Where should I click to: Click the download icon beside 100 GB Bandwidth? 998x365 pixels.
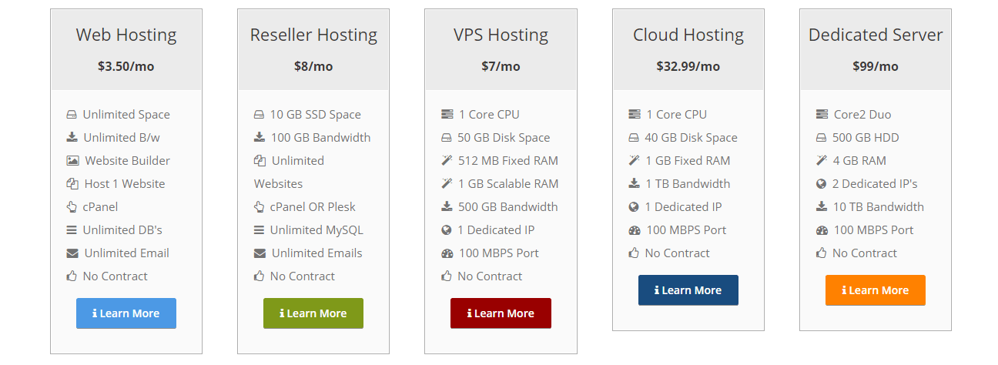(260, 138)
